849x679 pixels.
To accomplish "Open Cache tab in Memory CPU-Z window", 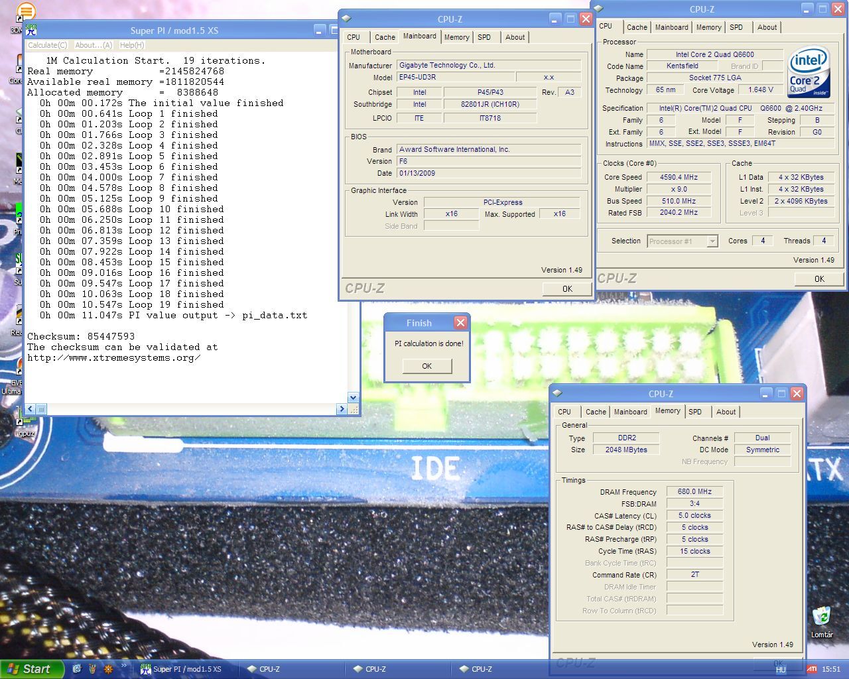I will pos(596,412).
